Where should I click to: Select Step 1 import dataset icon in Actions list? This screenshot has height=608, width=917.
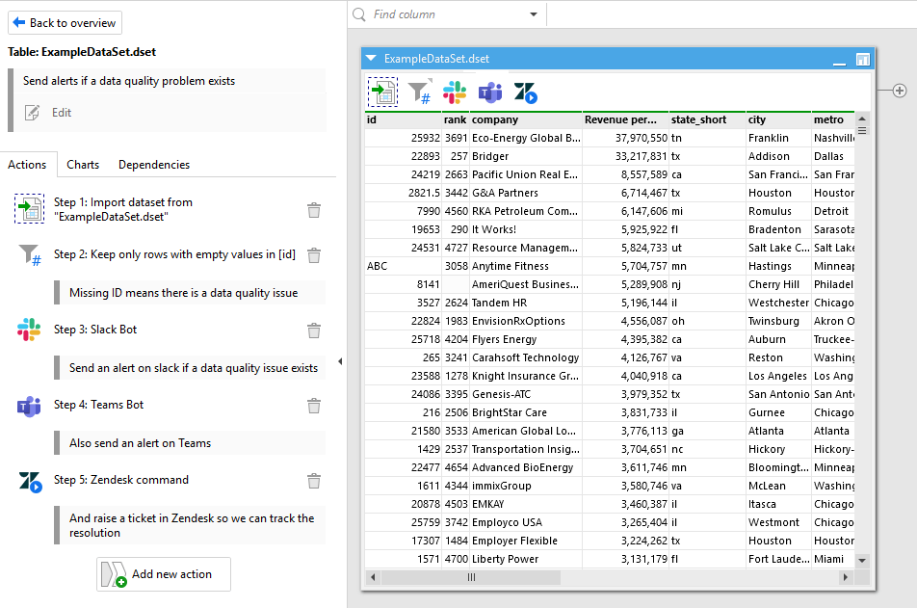[29, 209]
